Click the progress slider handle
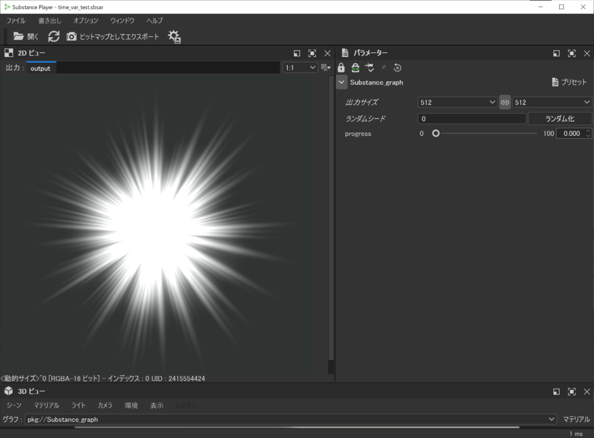594x438 pixels. click(x=436, y=133)
